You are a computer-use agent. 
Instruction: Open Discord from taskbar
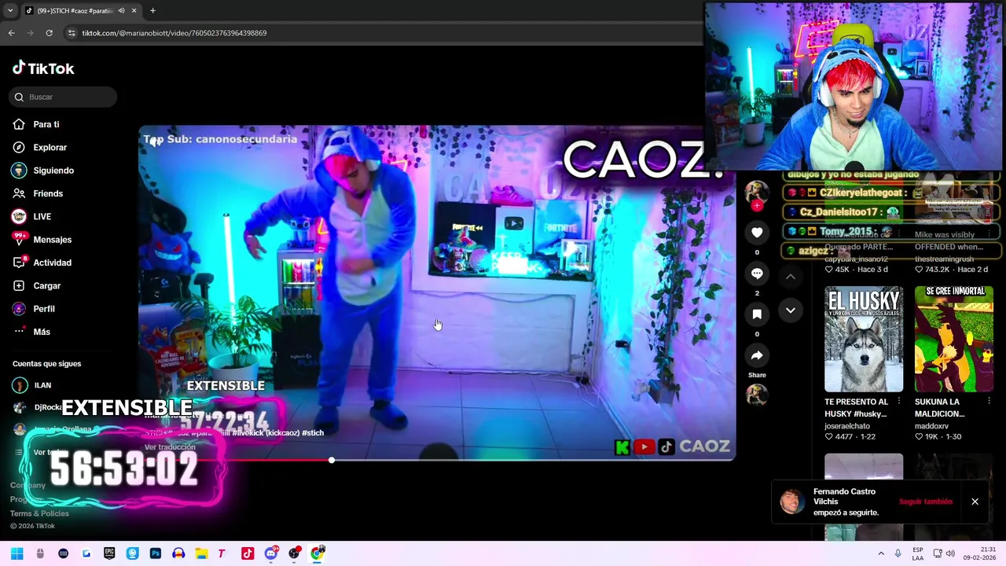coord(270,553)
